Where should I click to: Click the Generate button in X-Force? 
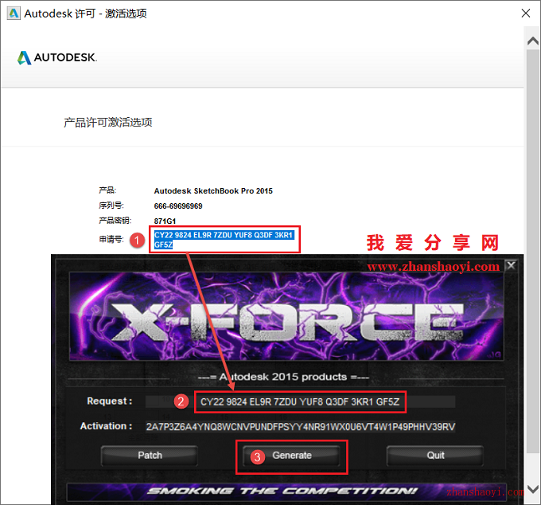click(291, 456)
